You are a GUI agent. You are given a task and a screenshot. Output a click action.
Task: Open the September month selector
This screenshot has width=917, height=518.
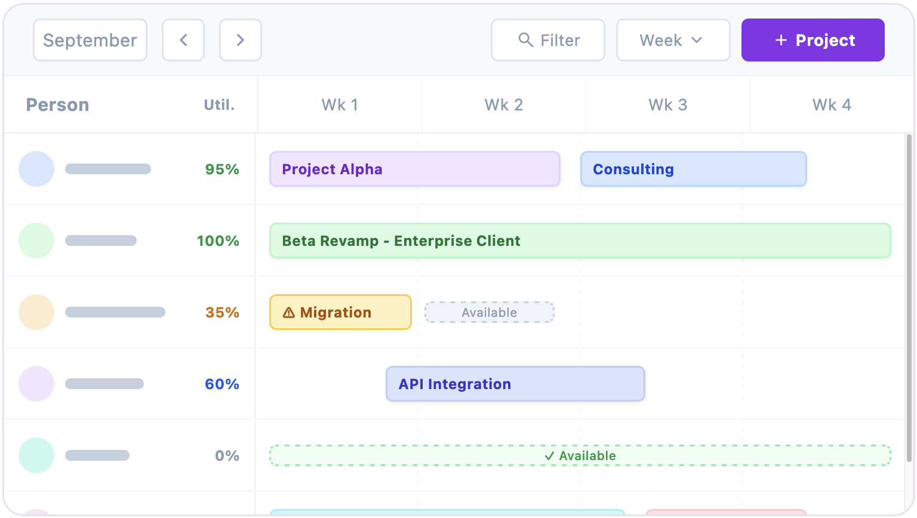90,40
